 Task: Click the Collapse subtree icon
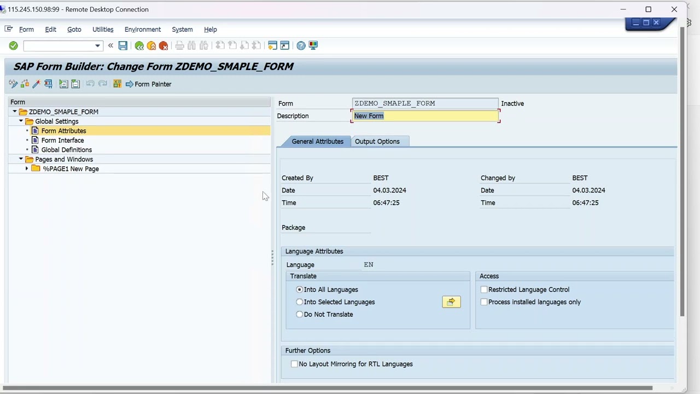[75, 84]
